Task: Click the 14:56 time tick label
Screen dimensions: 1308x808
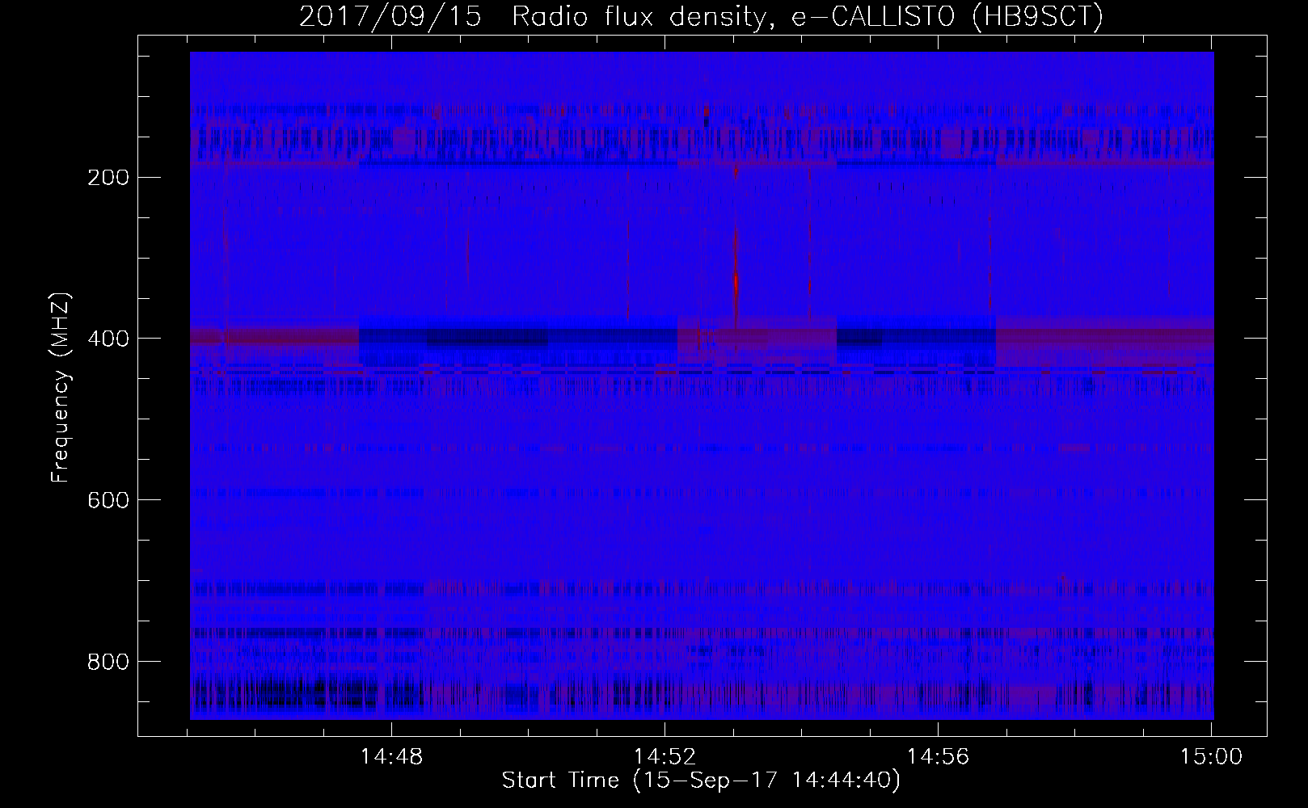Action: [938, 757]
